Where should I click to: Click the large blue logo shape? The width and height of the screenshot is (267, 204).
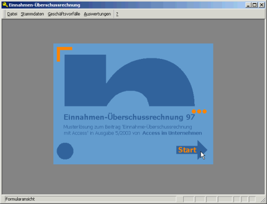coord(129,80)
